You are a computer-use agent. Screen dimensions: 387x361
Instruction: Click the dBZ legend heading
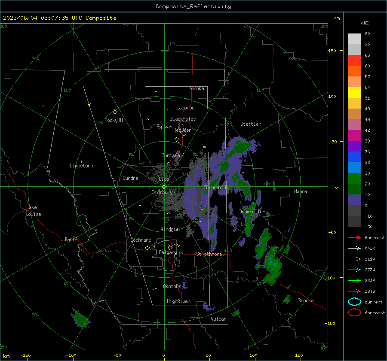tap(365, 23)
